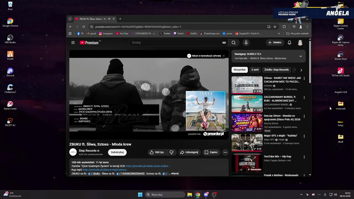Click the Windows taskbar Wyszukaj search box
The width and height of the screenshot is (354, 199).
[x=165, y=195]
